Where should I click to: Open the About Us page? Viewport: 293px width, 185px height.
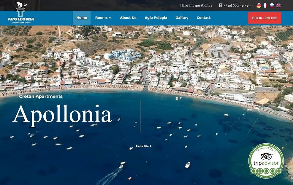pos(128,18)
